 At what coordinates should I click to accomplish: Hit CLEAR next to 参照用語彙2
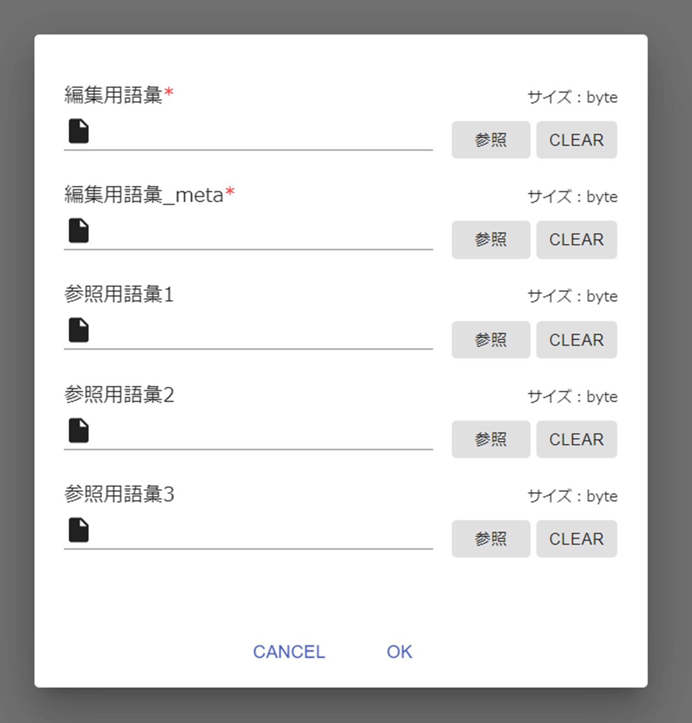pyautogui.click(x=576, y=439)
